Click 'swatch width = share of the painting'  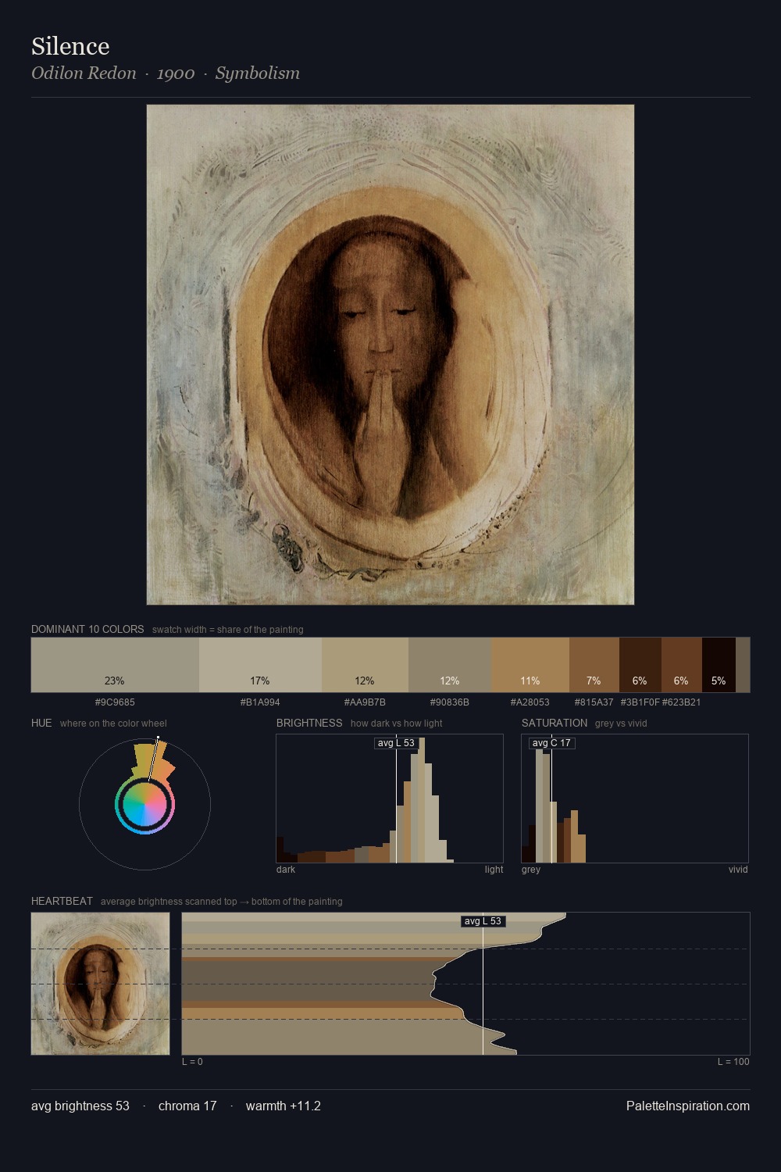(228, 630)
